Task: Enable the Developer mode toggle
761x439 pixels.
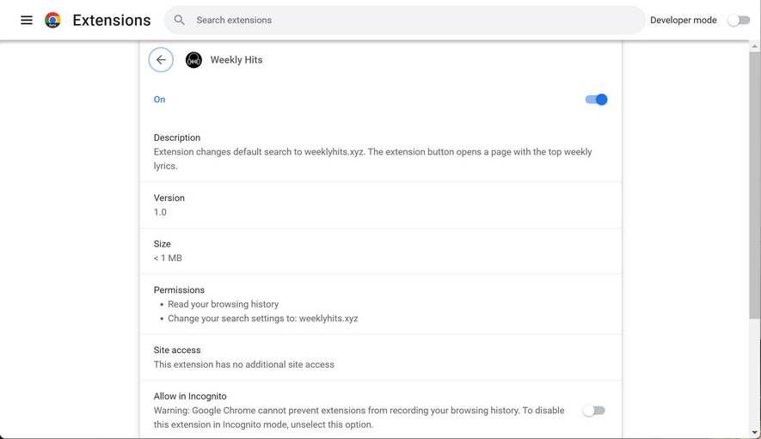Action: (x=739, y=21)
